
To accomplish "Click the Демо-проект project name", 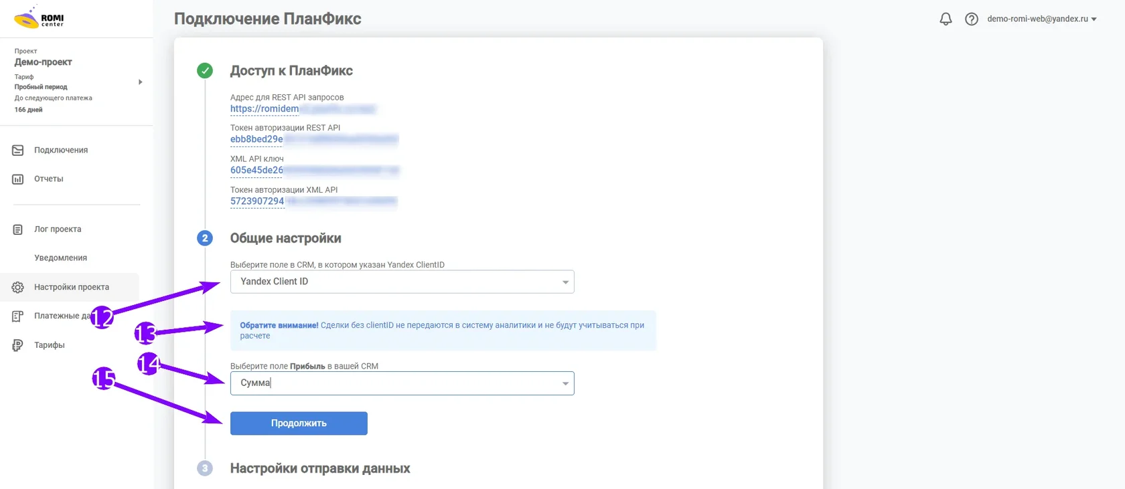I will tap(44, 62).
